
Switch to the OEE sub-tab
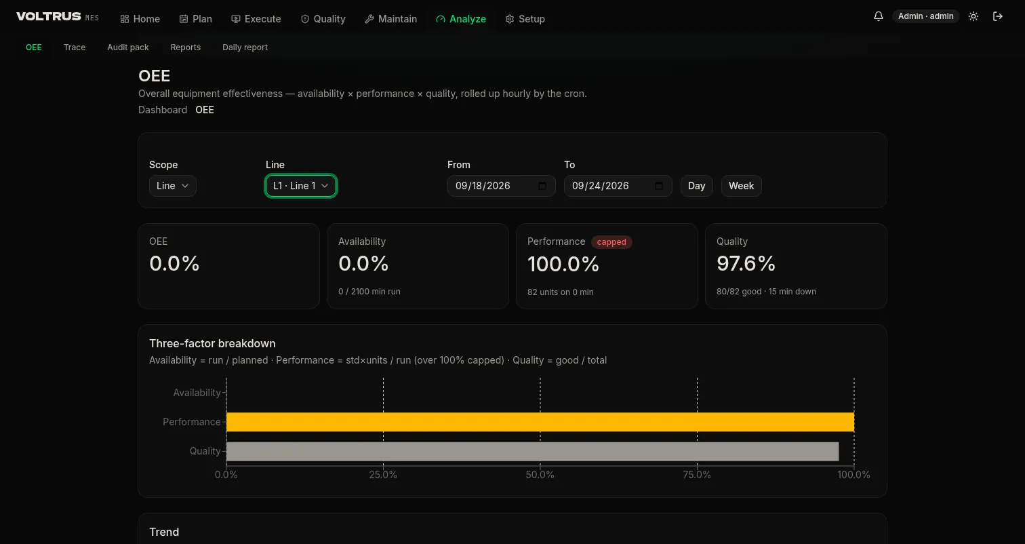(x=34, y=47)
